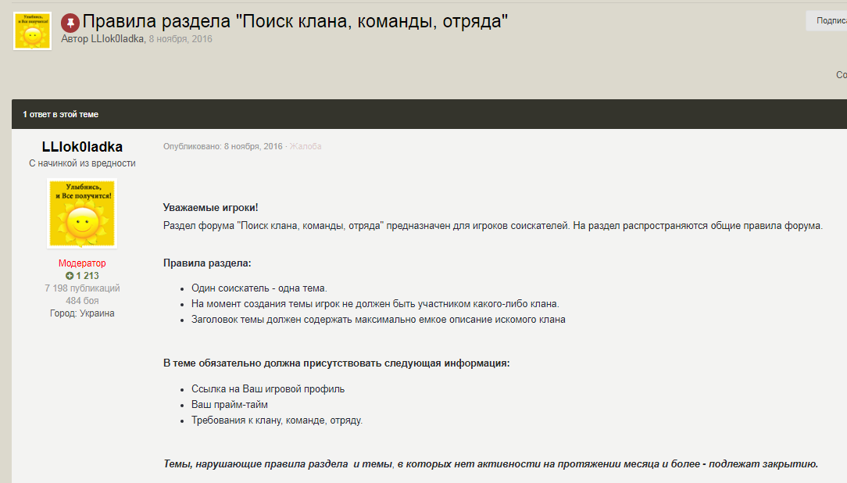This screenshot has width=847, height=483.
Task: Click the red pinned topic icon
Action: (x=70, y=23)
